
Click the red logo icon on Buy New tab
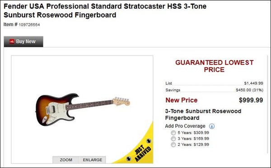pos(12,42)
